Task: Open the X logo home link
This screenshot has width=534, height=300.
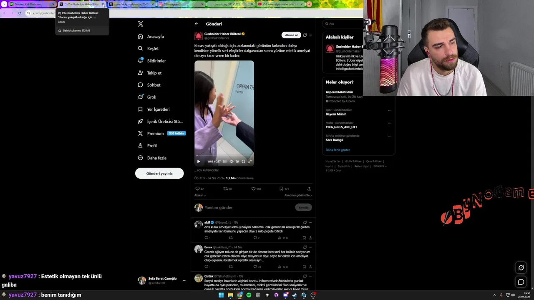Action: 141,24
